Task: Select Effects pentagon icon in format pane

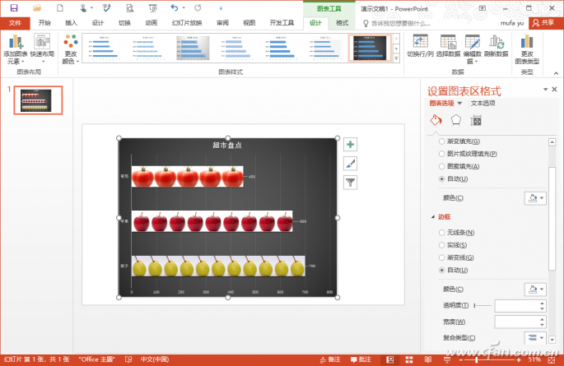Action: pyautogui.click(x=456, y=120)
